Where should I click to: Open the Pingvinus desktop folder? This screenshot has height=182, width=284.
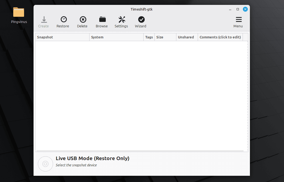[x=19, y=12]
